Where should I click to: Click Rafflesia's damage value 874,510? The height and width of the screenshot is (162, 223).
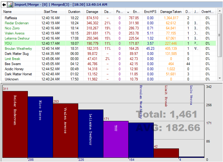click(x=92, y=18)
